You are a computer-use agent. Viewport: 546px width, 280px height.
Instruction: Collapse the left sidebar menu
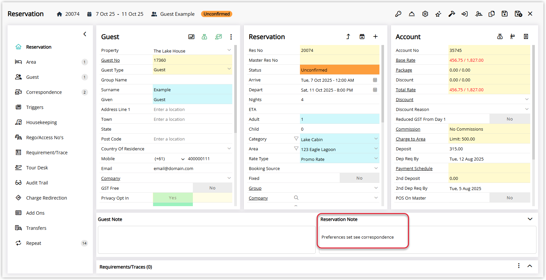85,34
